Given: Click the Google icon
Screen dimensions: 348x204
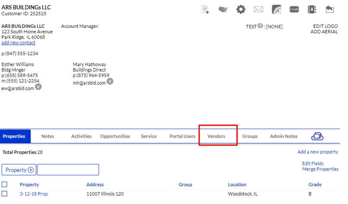Looking at the screenshot, I should click(294, 9).
